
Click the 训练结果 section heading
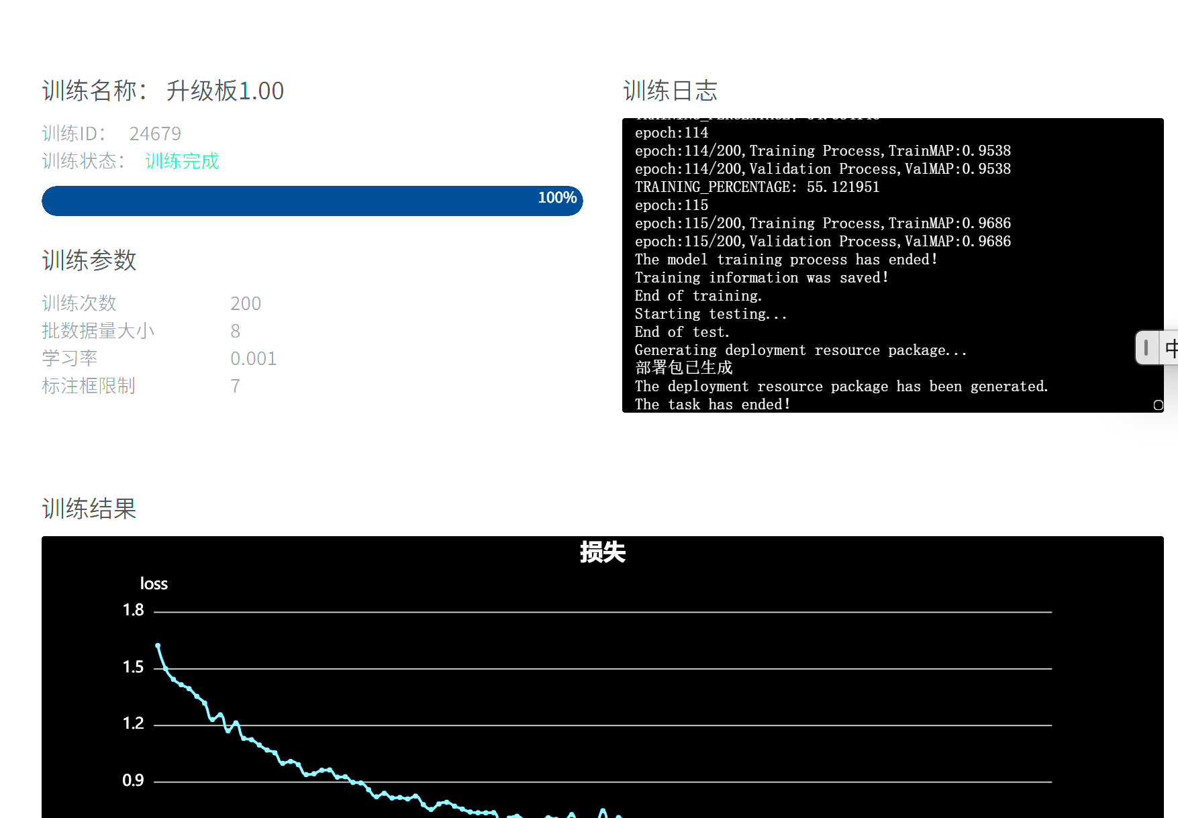tap(89, 509)
